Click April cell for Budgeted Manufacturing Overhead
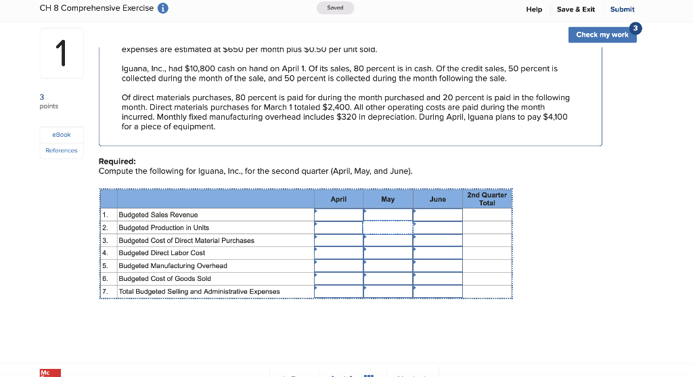Image resolution: width=693 pixels, height=377 pixels. coord(338,266)
